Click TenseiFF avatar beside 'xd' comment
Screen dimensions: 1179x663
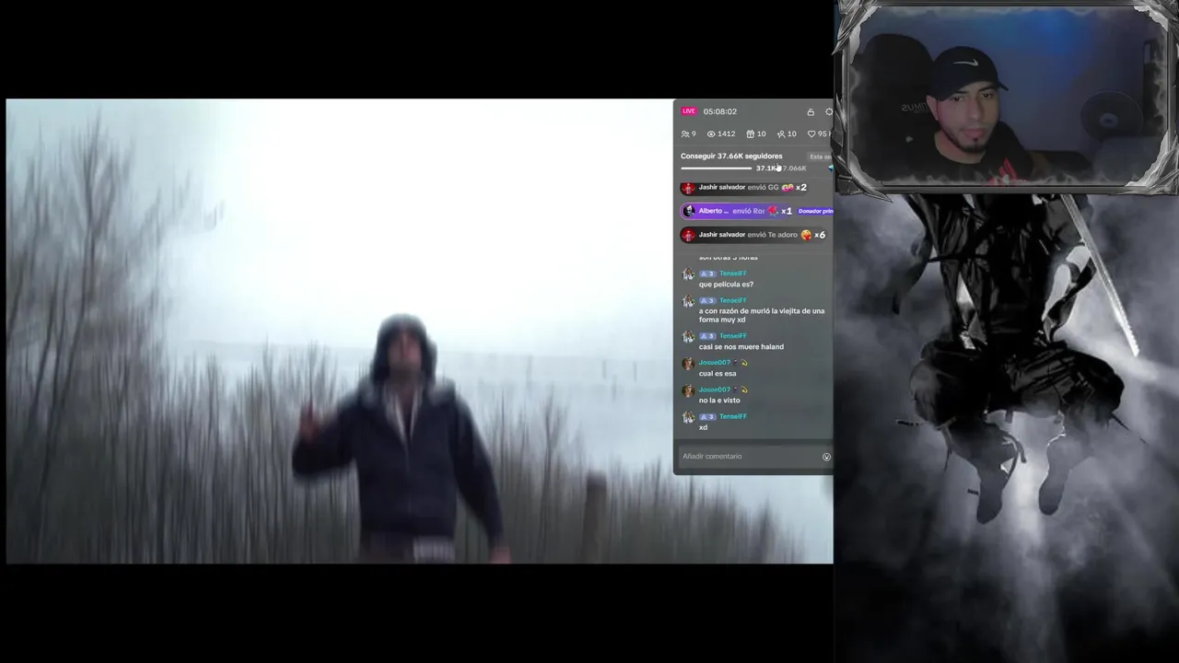688,417
